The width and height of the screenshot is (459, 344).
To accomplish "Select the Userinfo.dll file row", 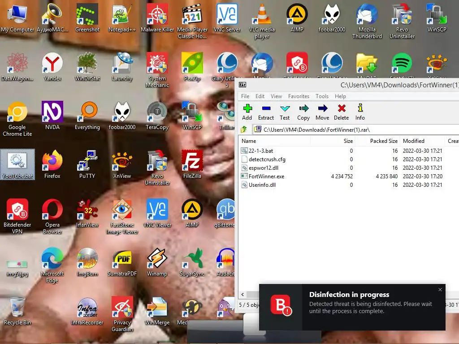I will (349, 185).
